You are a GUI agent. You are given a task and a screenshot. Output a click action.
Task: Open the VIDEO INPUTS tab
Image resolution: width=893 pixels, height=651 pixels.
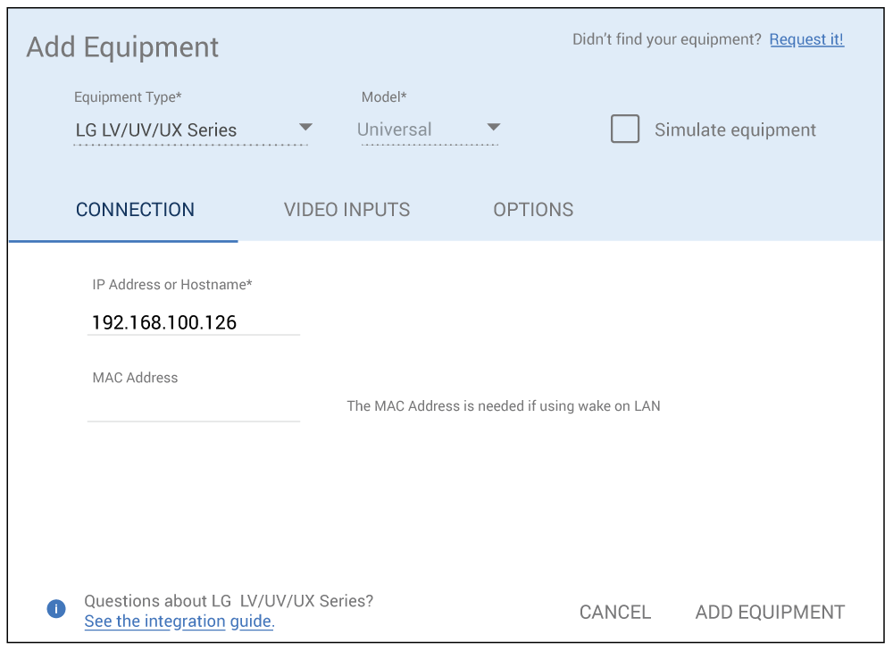click(x=346, y=210)
